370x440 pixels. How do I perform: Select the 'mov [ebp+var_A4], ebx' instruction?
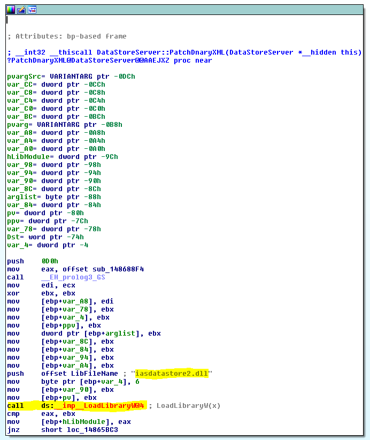coord(60,366)
